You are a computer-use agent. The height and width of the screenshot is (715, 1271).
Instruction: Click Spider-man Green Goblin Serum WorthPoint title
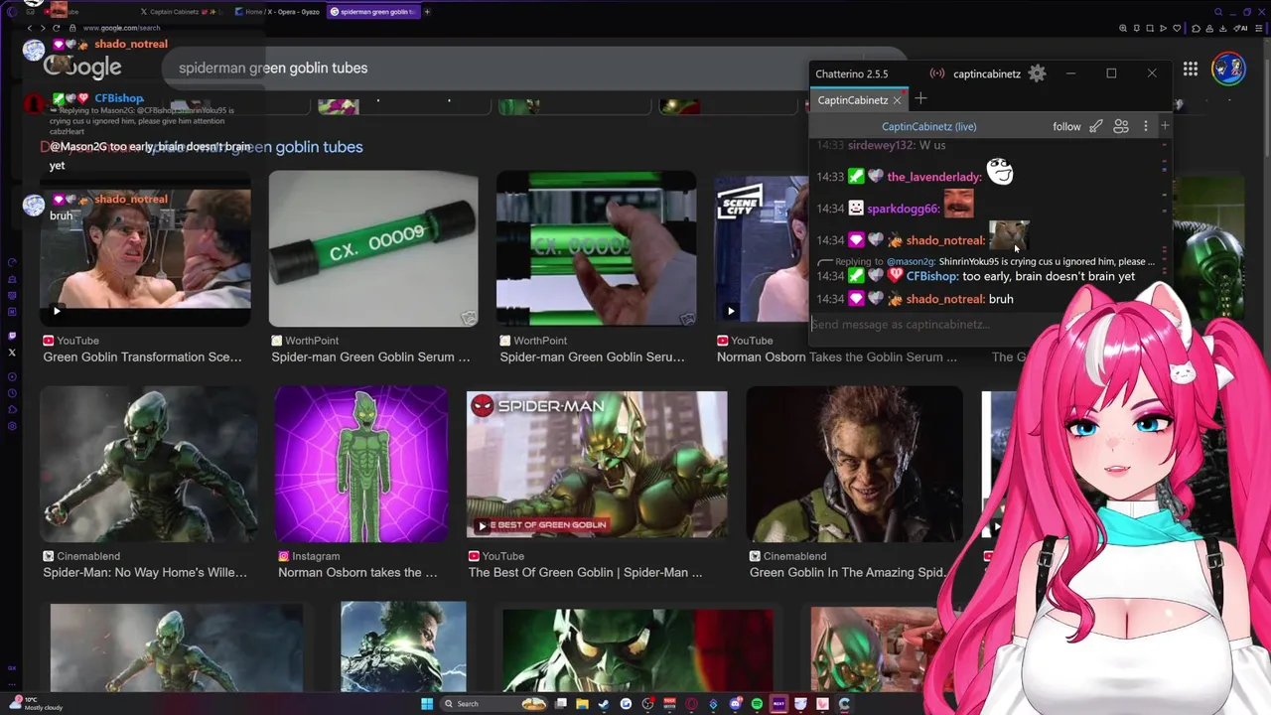click(370, 357)
